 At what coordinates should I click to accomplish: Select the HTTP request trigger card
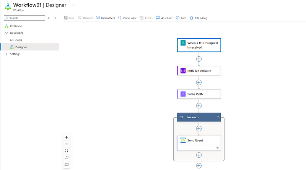tap(199, 45)
